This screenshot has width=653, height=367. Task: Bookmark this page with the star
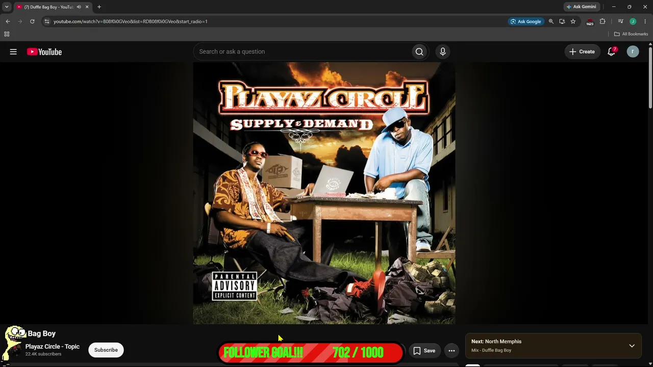coord(573,21)
